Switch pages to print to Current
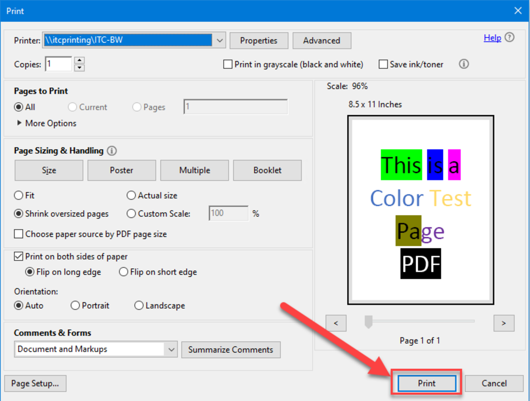The height and width of the screenshot is (401, 530). (x=71, y=107)
